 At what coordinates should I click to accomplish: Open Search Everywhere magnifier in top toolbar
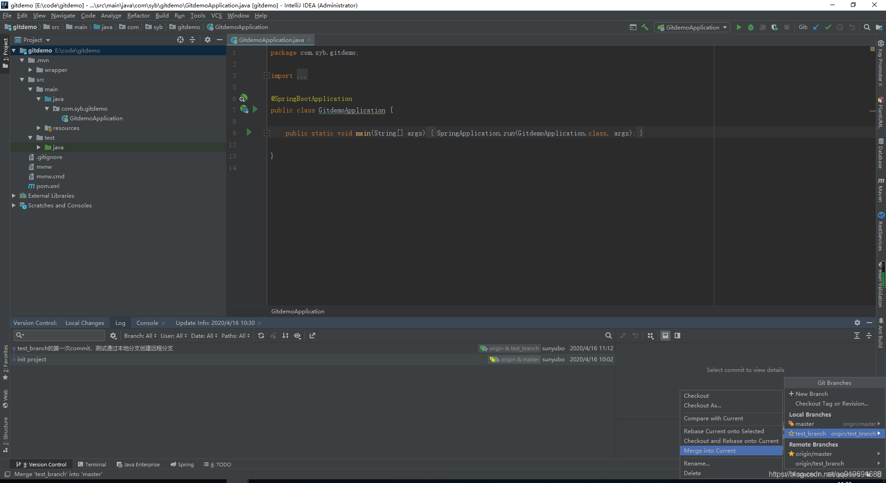point(867,27)
